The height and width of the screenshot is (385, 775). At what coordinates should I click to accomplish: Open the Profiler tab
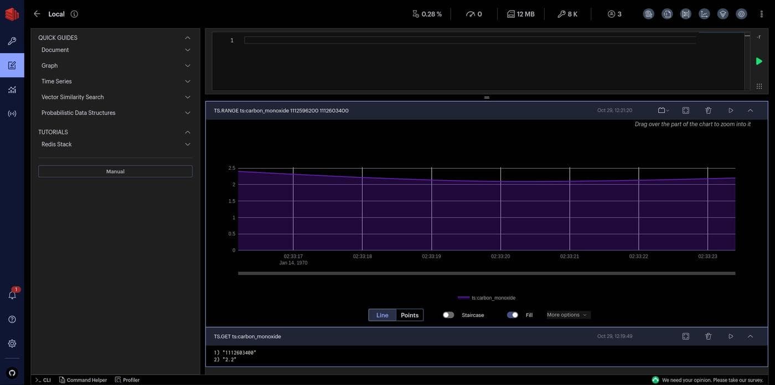[x=127, y=380]
